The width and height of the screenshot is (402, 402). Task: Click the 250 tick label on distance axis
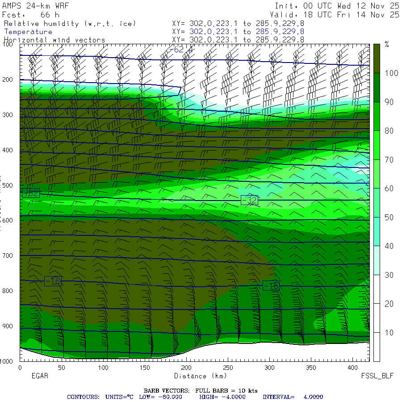click(x=228, y=368)
